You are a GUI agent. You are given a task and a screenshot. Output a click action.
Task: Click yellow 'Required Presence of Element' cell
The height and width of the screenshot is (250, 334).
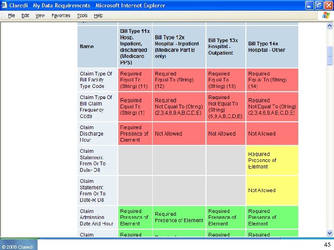[x=272, y=161]
